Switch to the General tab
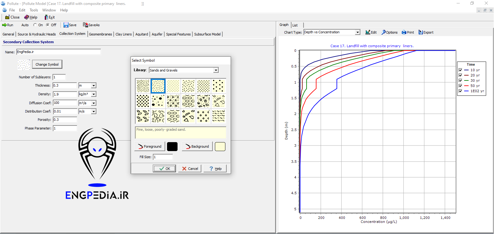The image size is (494, 234). tap(8, 34)
